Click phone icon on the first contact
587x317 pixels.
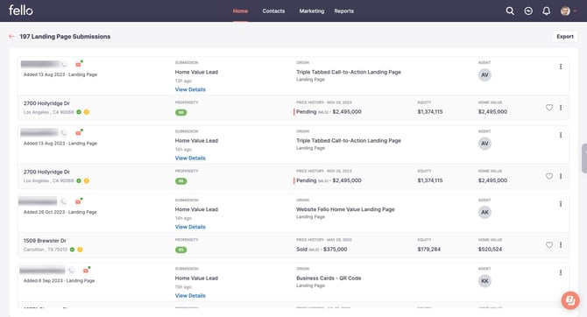tap(64, 65)
